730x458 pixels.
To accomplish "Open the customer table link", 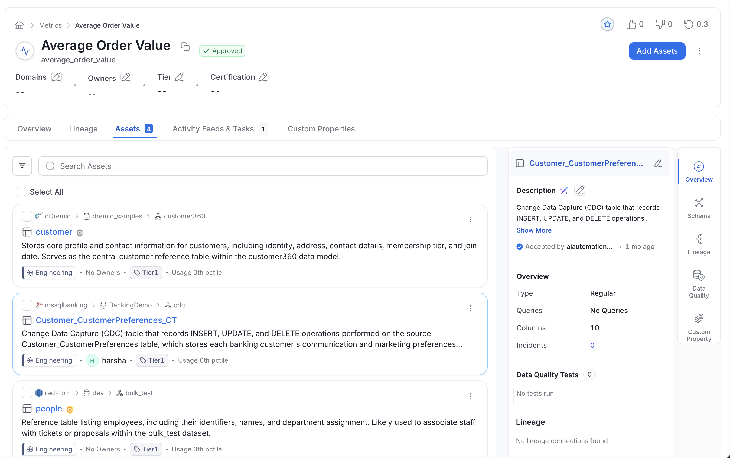I will click(x=54, y=232).
